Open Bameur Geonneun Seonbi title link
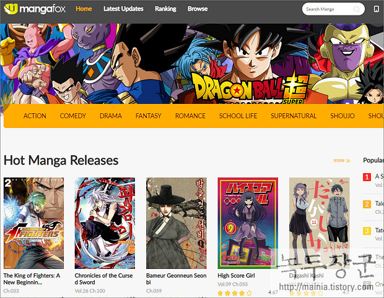384x298 pixels. click(x=177, y=279)
